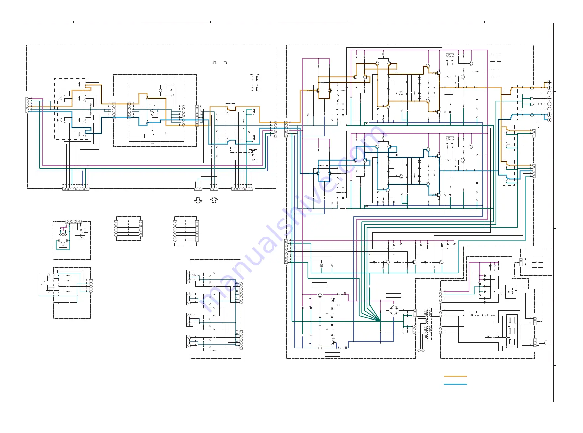Click the dashed upward arrow symbol
Image resolution: width=583 pixels, height=433 pixels.
point(214,200)
